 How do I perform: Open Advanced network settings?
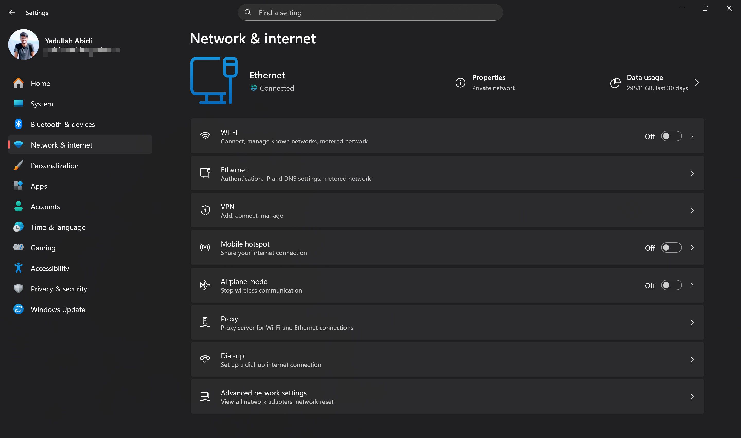point(692,396)
